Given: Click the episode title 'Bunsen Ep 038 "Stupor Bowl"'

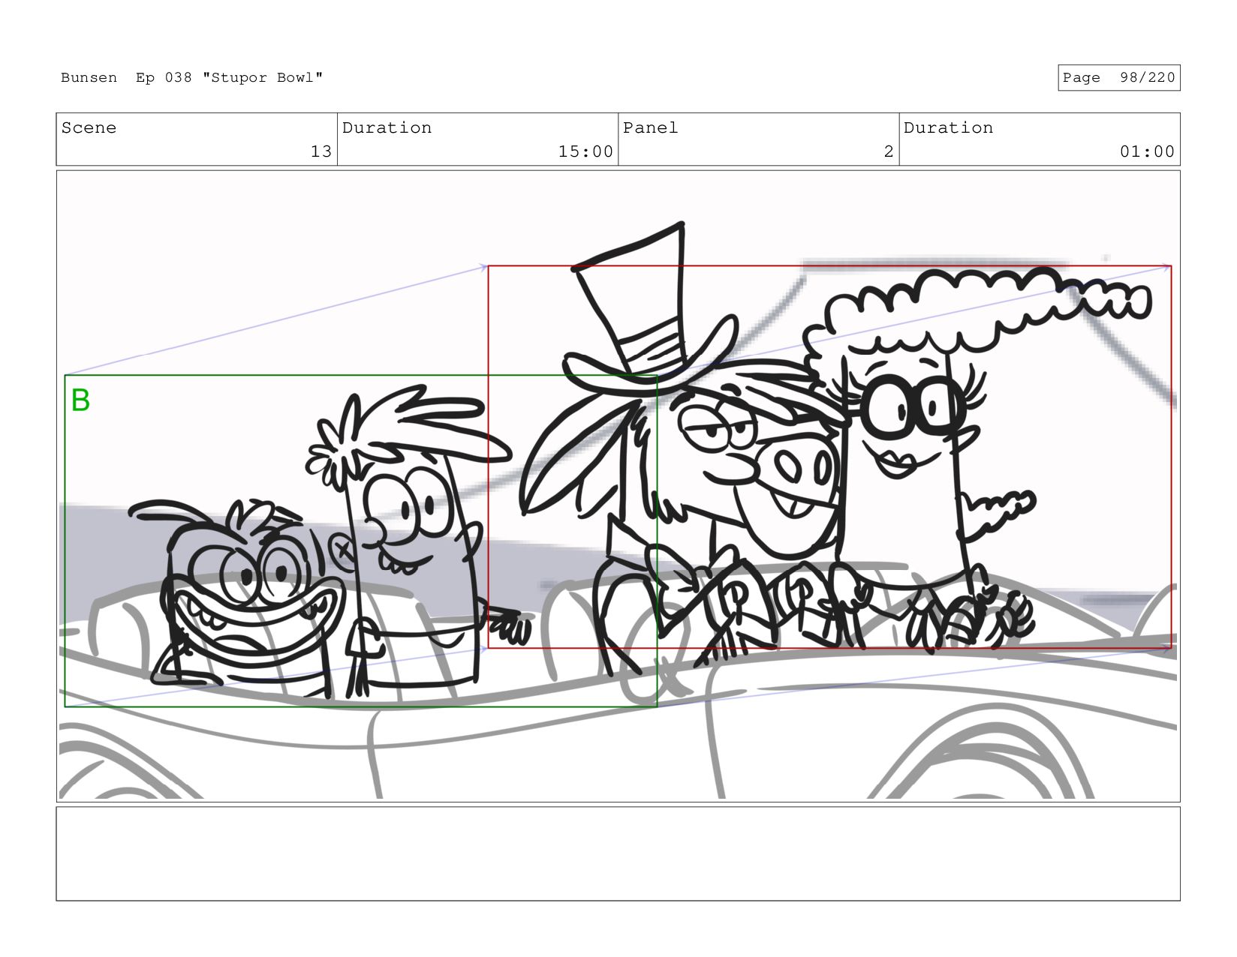Looking at the screenshot, I should [x=191, y=78].
